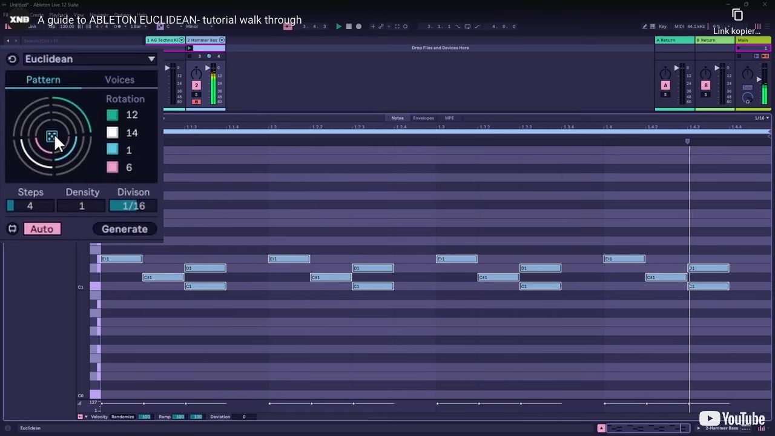Click the browser back arrow icon
The width and height of the screenshot is (775, 436).
(8, 41)
